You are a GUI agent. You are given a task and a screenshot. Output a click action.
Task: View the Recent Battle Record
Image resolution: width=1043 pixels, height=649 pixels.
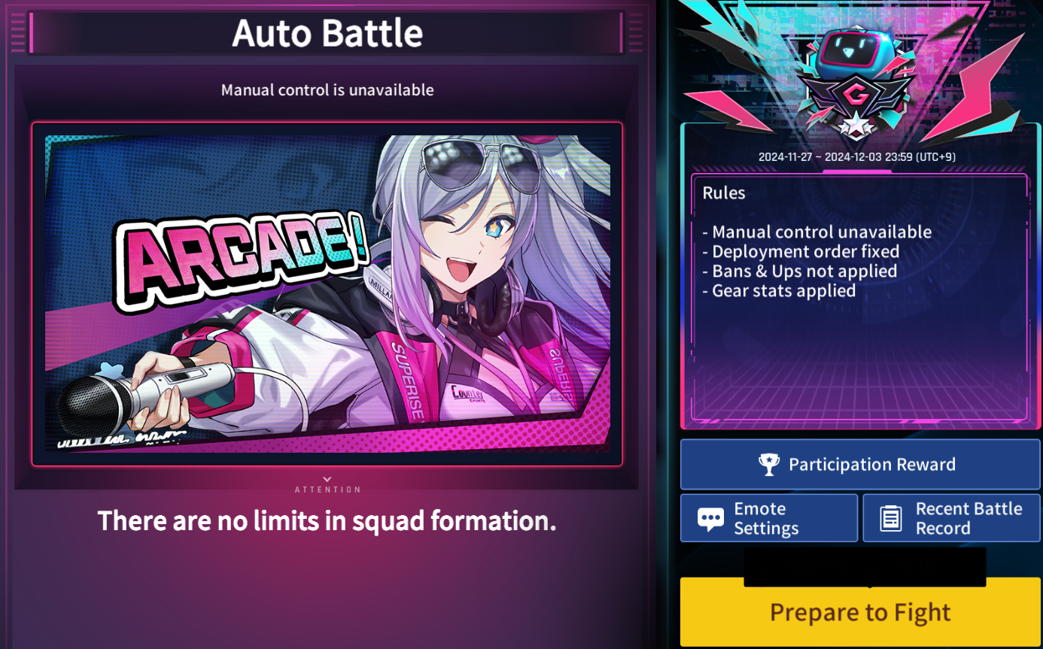click(x=952, y=518)
